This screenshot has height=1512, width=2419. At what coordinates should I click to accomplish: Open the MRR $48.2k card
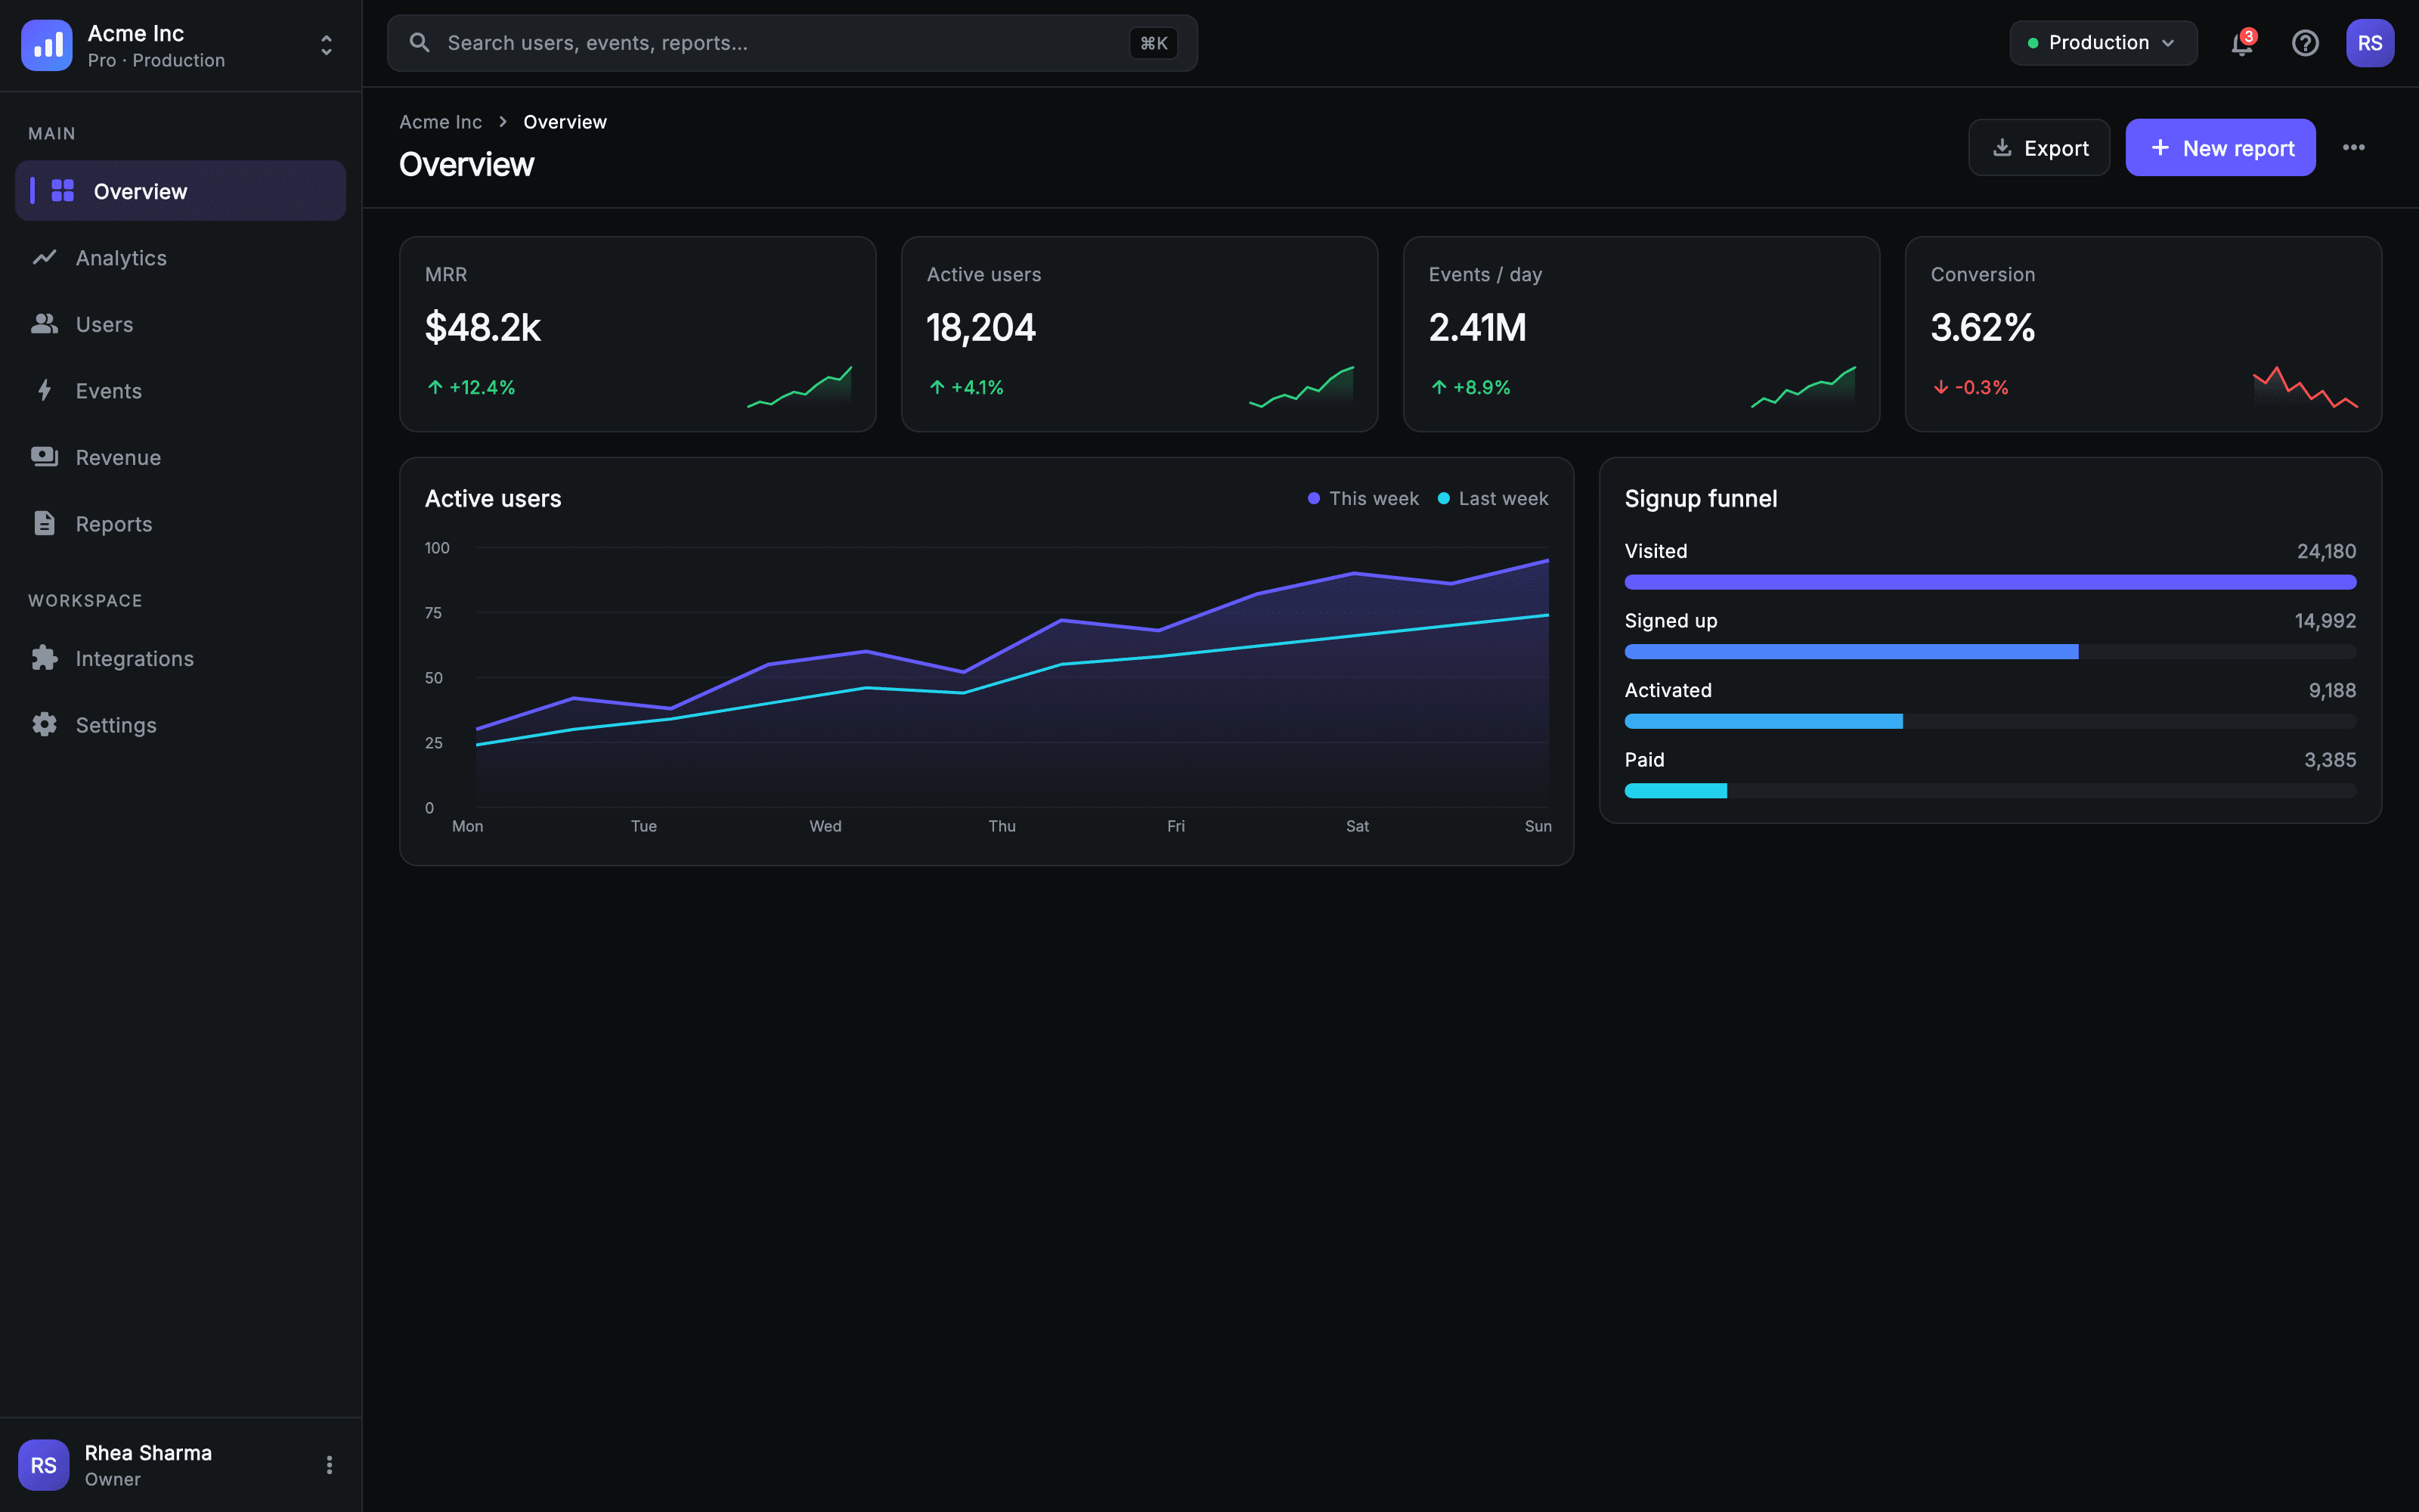(x=638, y=334)
